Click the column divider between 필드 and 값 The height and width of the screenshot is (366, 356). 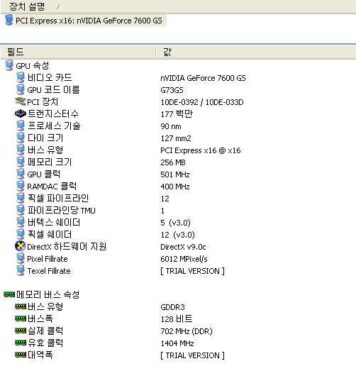[x=156, y=52]
